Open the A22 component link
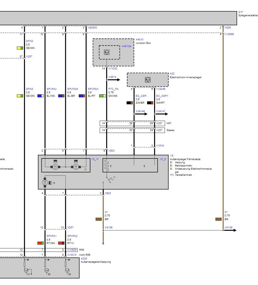This screenshot has width=258, height=285. [x=172, y=74]
